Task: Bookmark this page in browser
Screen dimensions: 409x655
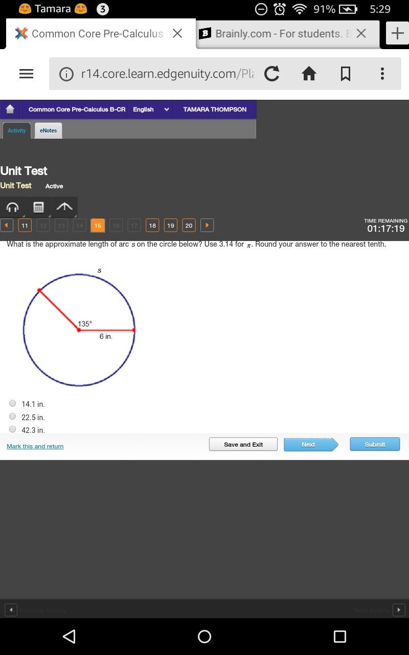Action: (346, 74)
